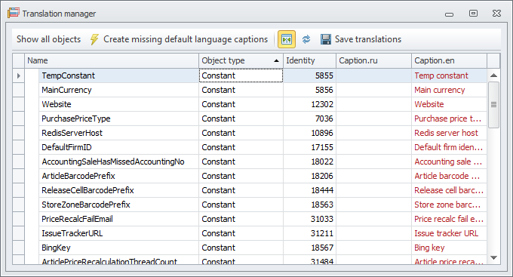Click the lightning bolt icon

tap(94, 39)
